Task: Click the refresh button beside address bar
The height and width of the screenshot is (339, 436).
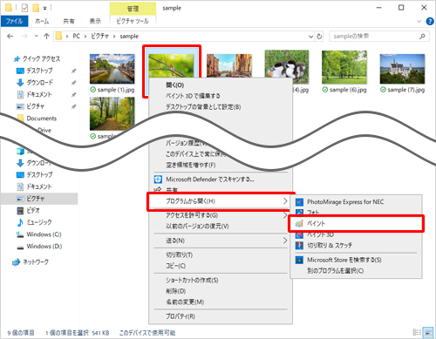Action: point(319,37)
